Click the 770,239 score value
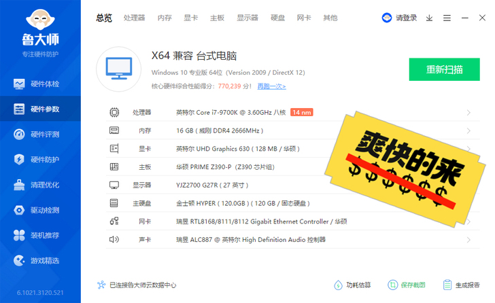495x303 pixels. click(230, 86)
